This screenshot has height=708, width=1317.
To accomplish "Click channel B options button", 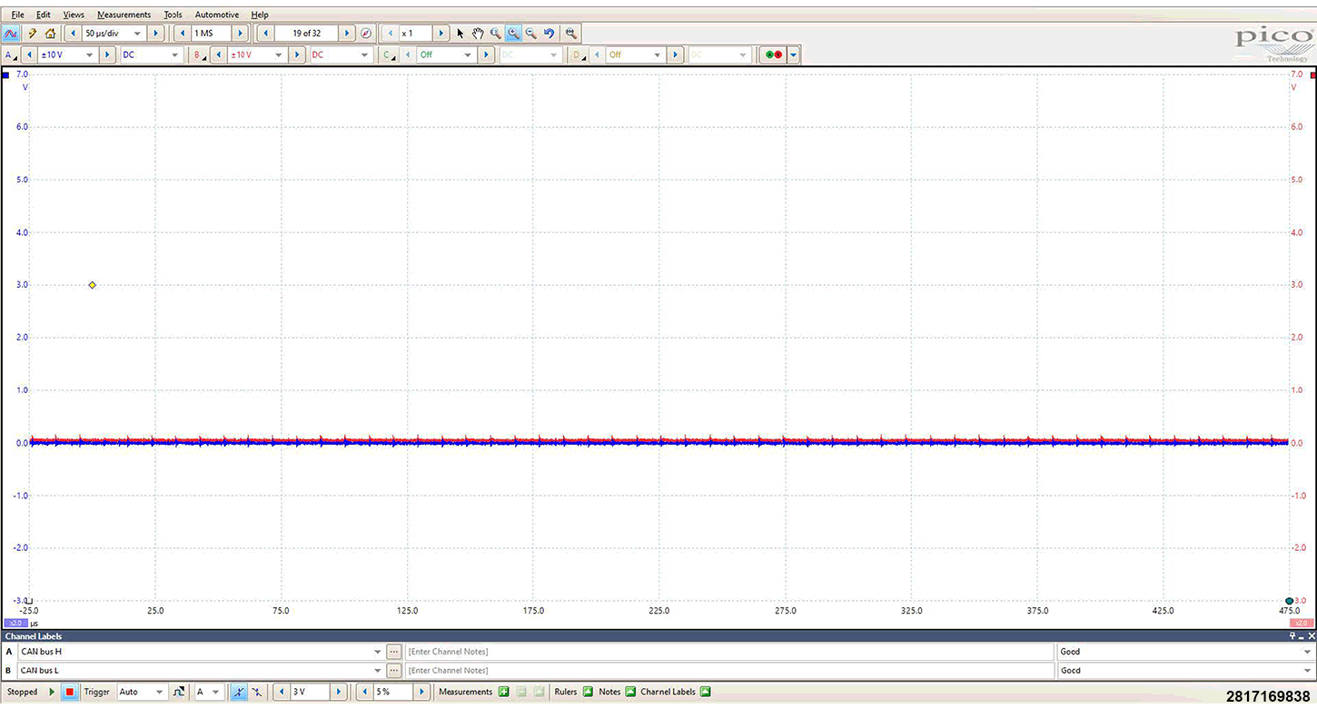I will point(197,55).
